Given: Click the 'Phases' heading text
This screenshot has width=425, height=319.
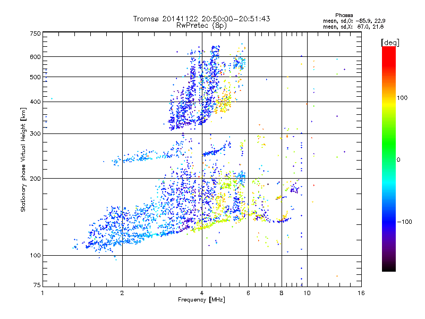Looking at the screenshot, I should click(x=344, y=15).
